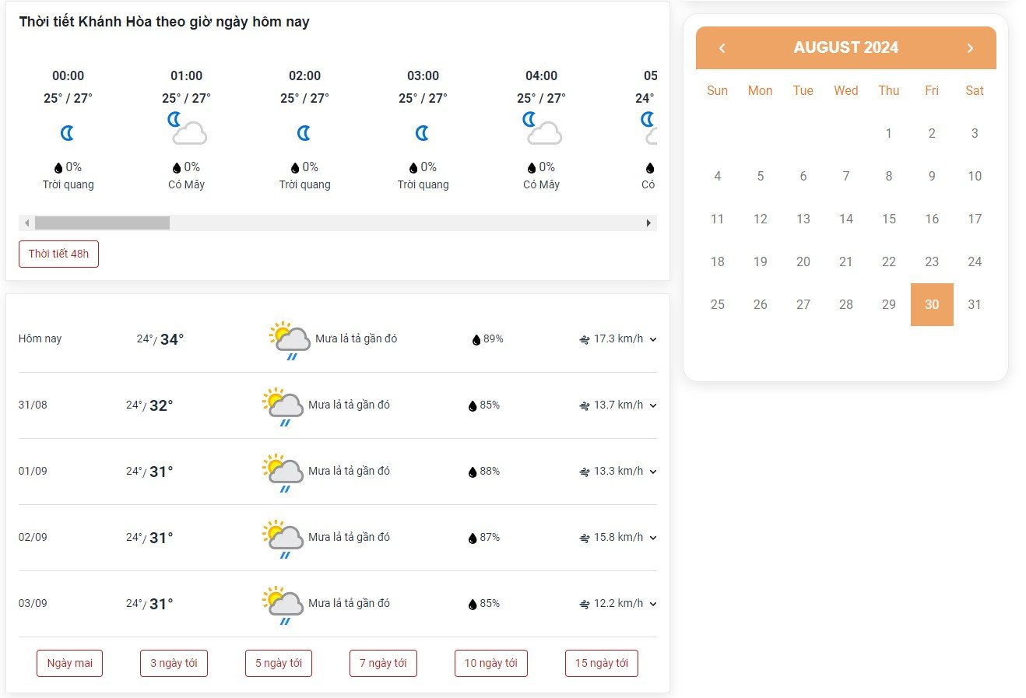Open the 15 ngày tới forecast

601,663
